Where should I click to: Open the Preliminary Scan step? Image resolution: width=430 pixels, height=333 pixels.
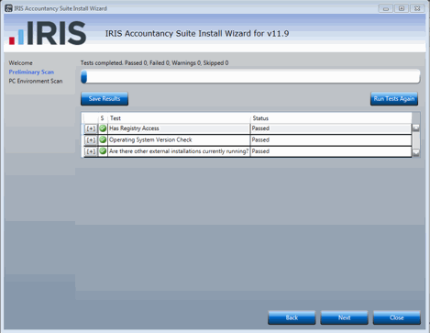pos(31,72)
